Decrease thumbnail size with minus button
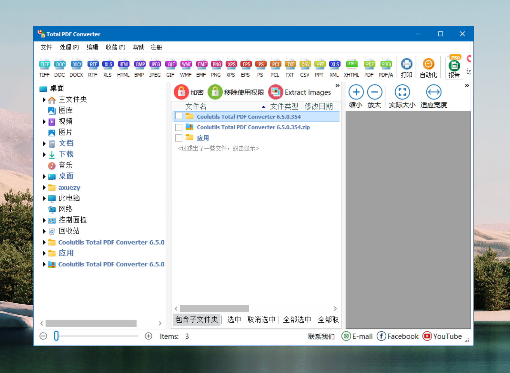This screenshot has height=373, width=510. coord(43,336)
